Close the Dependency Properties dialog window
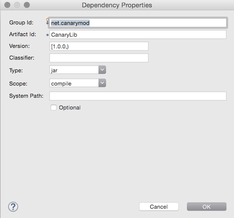 pos(7,5)
